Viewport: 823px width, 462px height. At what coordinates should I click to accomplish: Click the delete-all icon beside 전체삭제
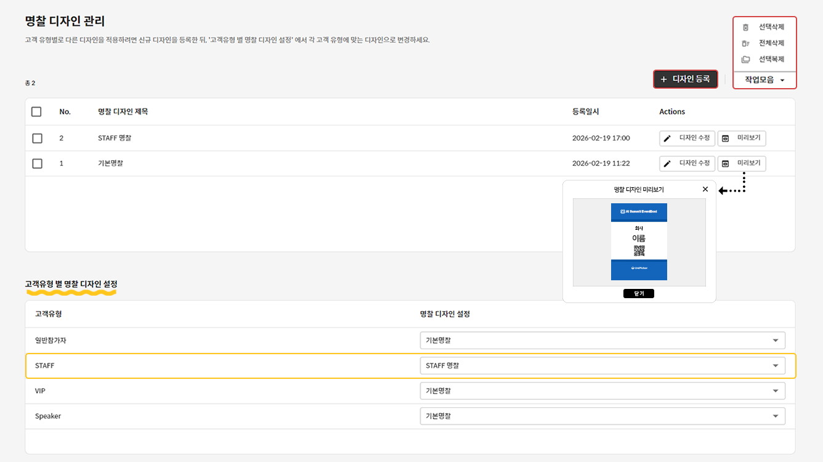tap(745, 43)
